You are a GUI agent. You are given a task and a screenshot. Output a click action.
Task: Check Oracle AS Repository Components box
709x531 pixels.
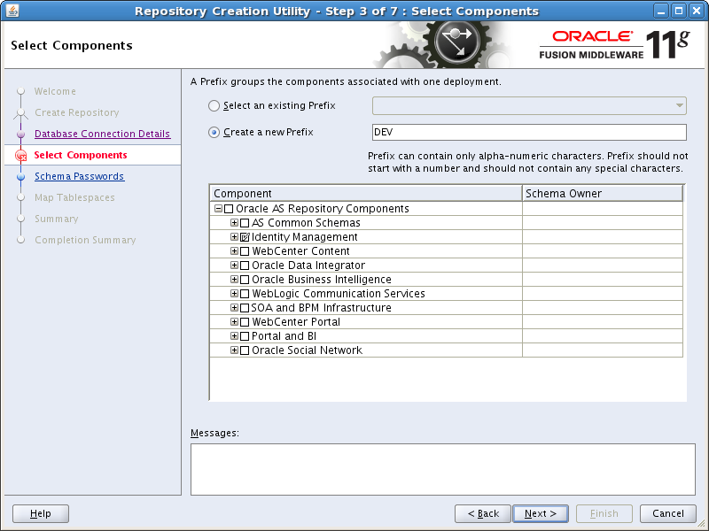pos(229,209)
